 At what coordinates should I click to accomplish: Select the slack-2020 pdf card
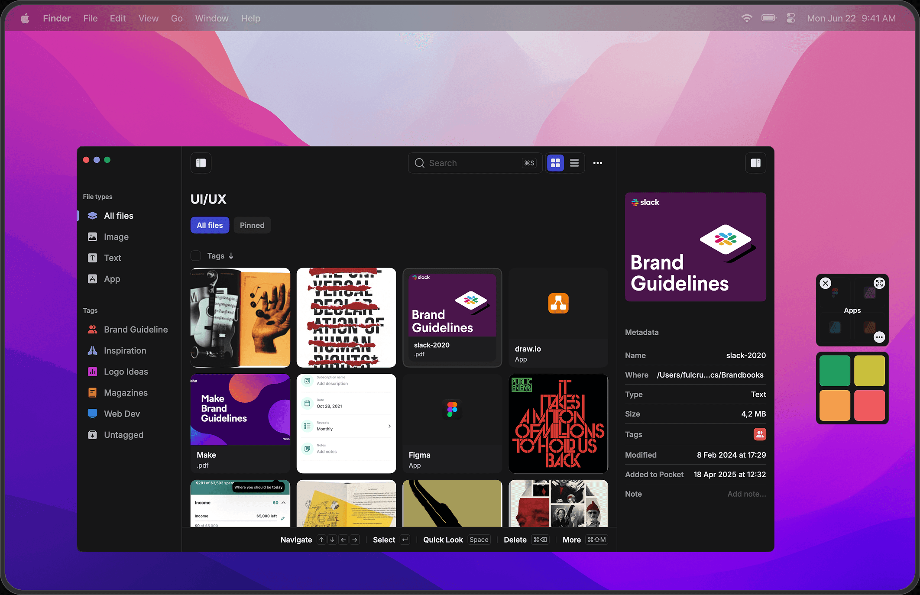tap(452, 317)
